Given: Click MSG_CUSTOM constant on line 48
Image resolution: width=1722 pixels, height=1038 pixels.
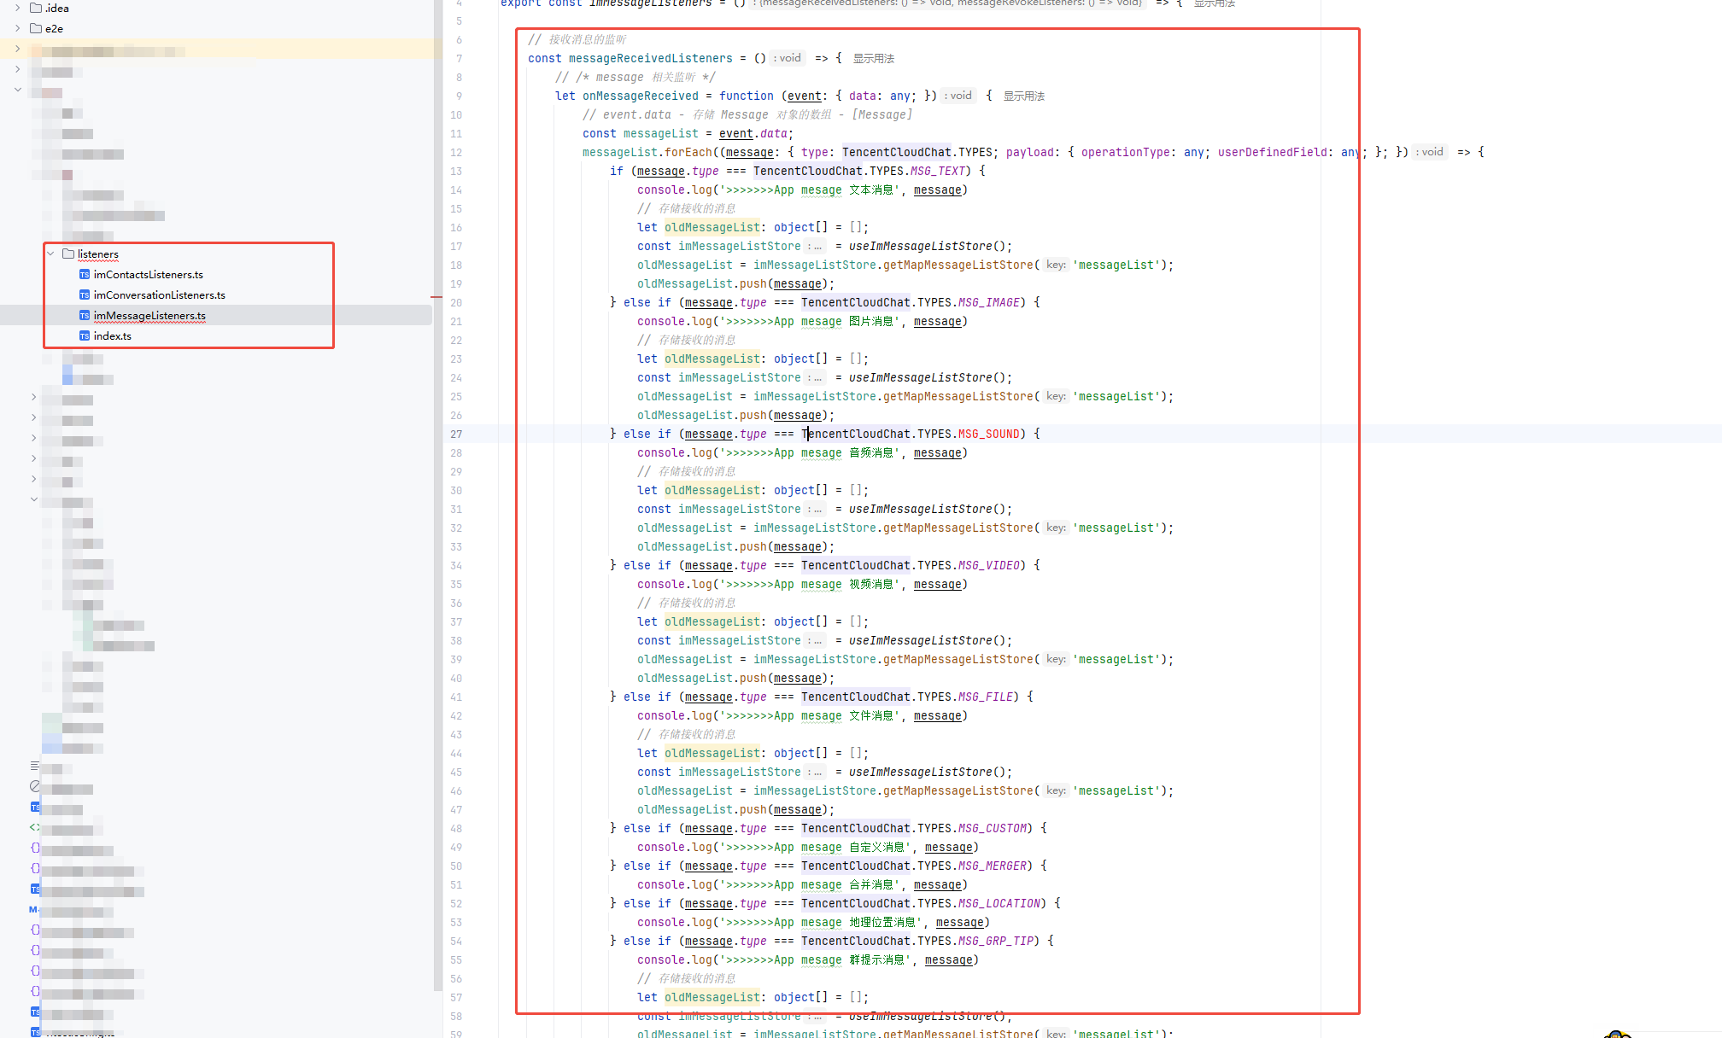Looking at the screenshot, I should click(x=992, y=829).
